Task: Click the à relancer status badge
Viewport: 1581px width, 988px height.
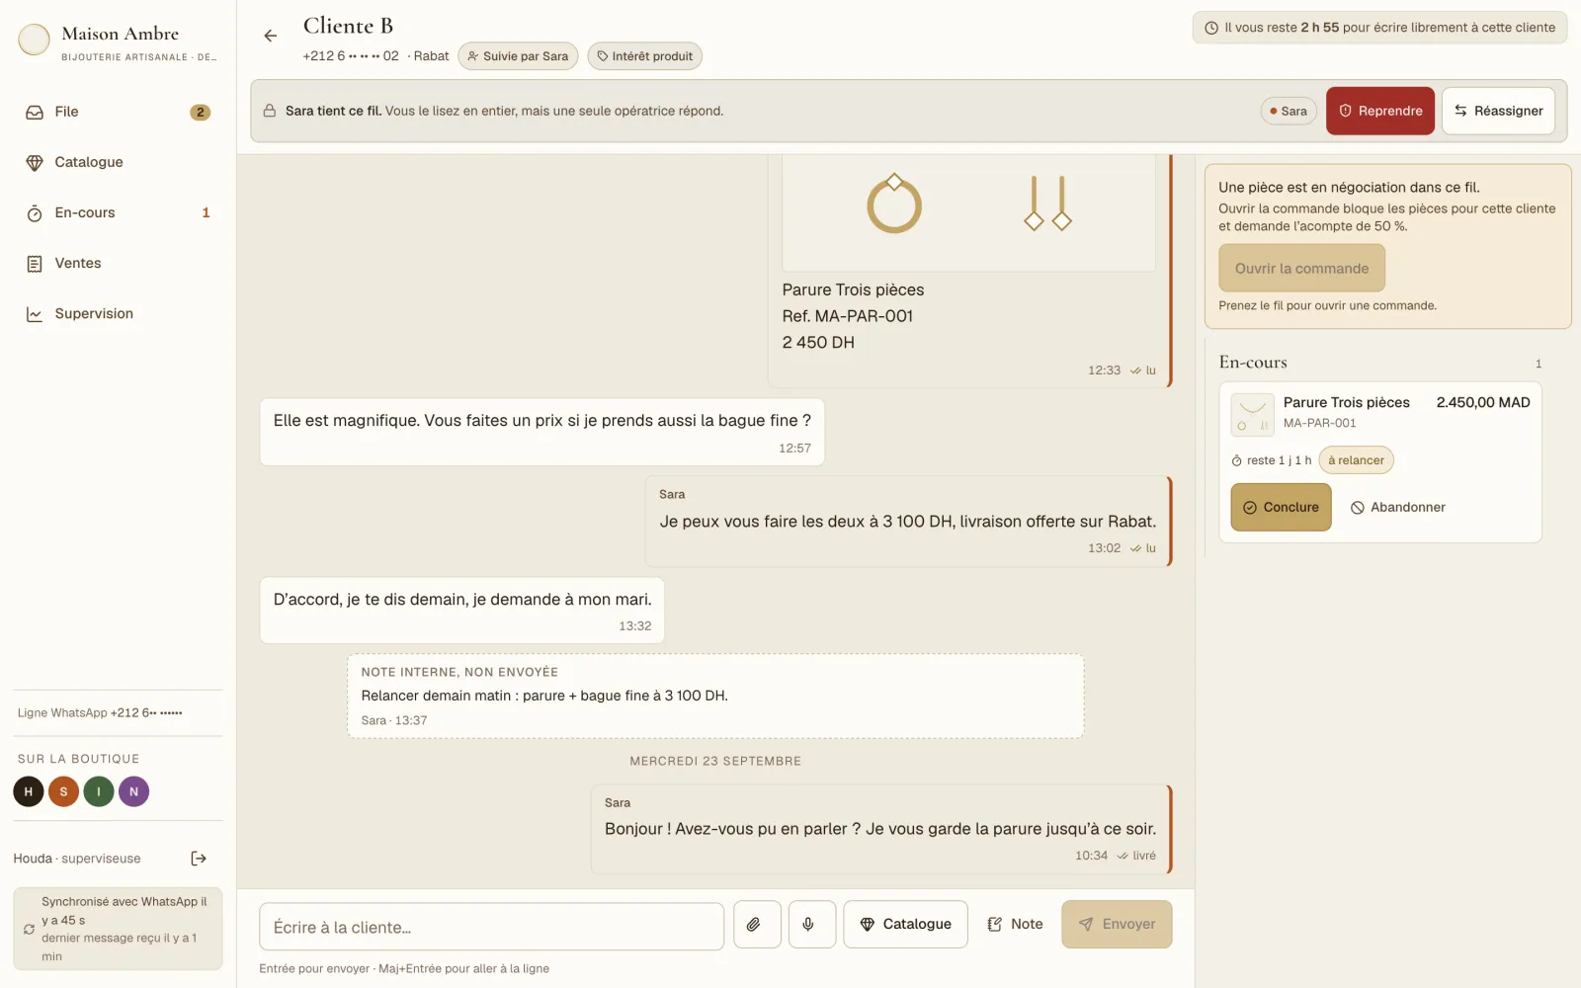Action: [x=1356, y=460]
